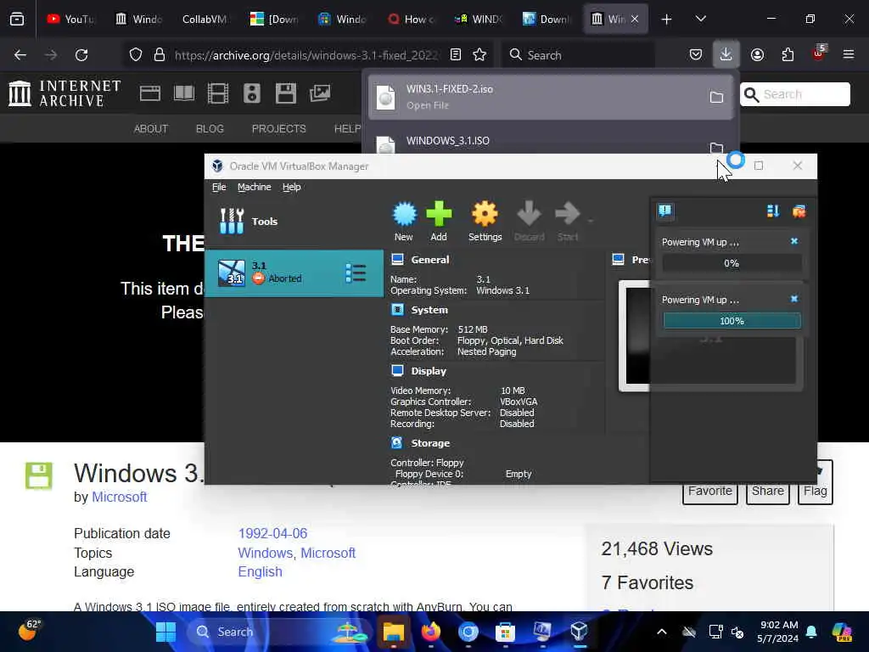Open Internet Archive Images icon
This screenshot has height=652, width=869.
point(320,93)
